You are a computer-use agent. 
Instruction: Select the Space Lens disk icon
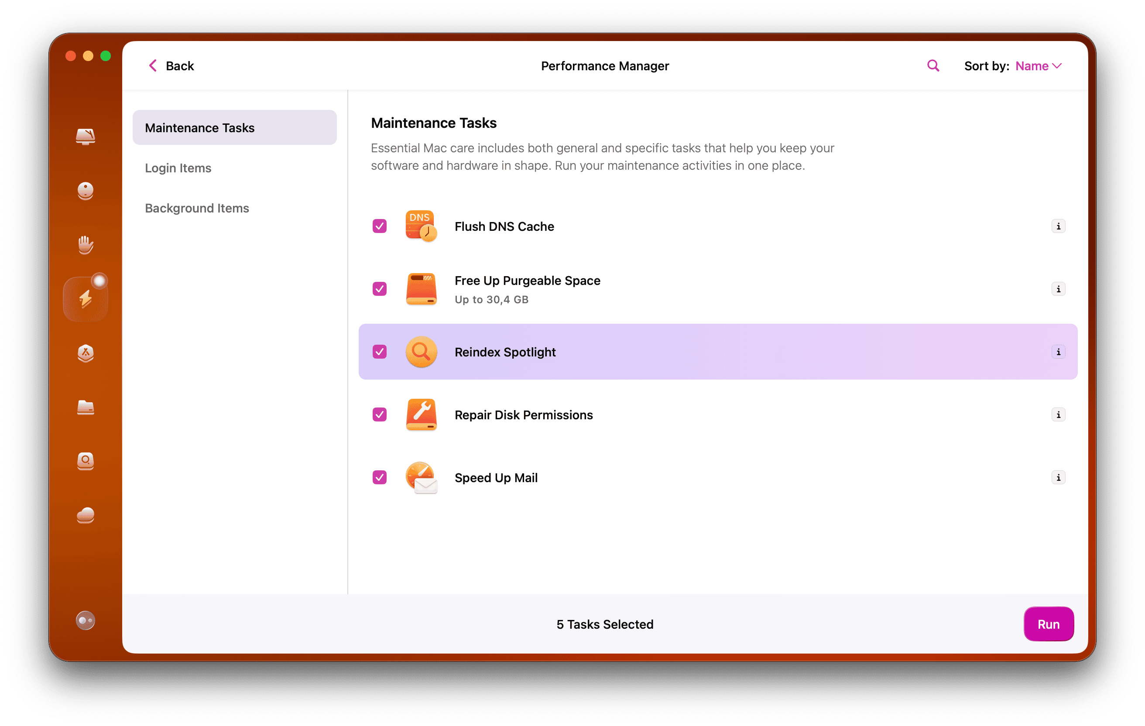pos(86,461)
